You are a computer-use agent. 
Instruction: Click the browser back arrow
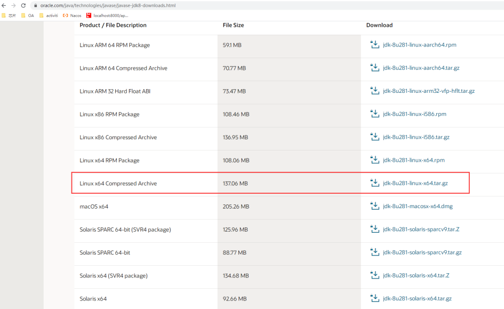click(4, 5)
